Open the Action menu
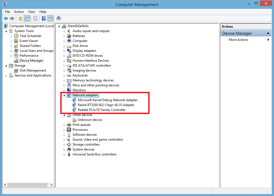This screenshot has height=196, width=274. point(19,12)
